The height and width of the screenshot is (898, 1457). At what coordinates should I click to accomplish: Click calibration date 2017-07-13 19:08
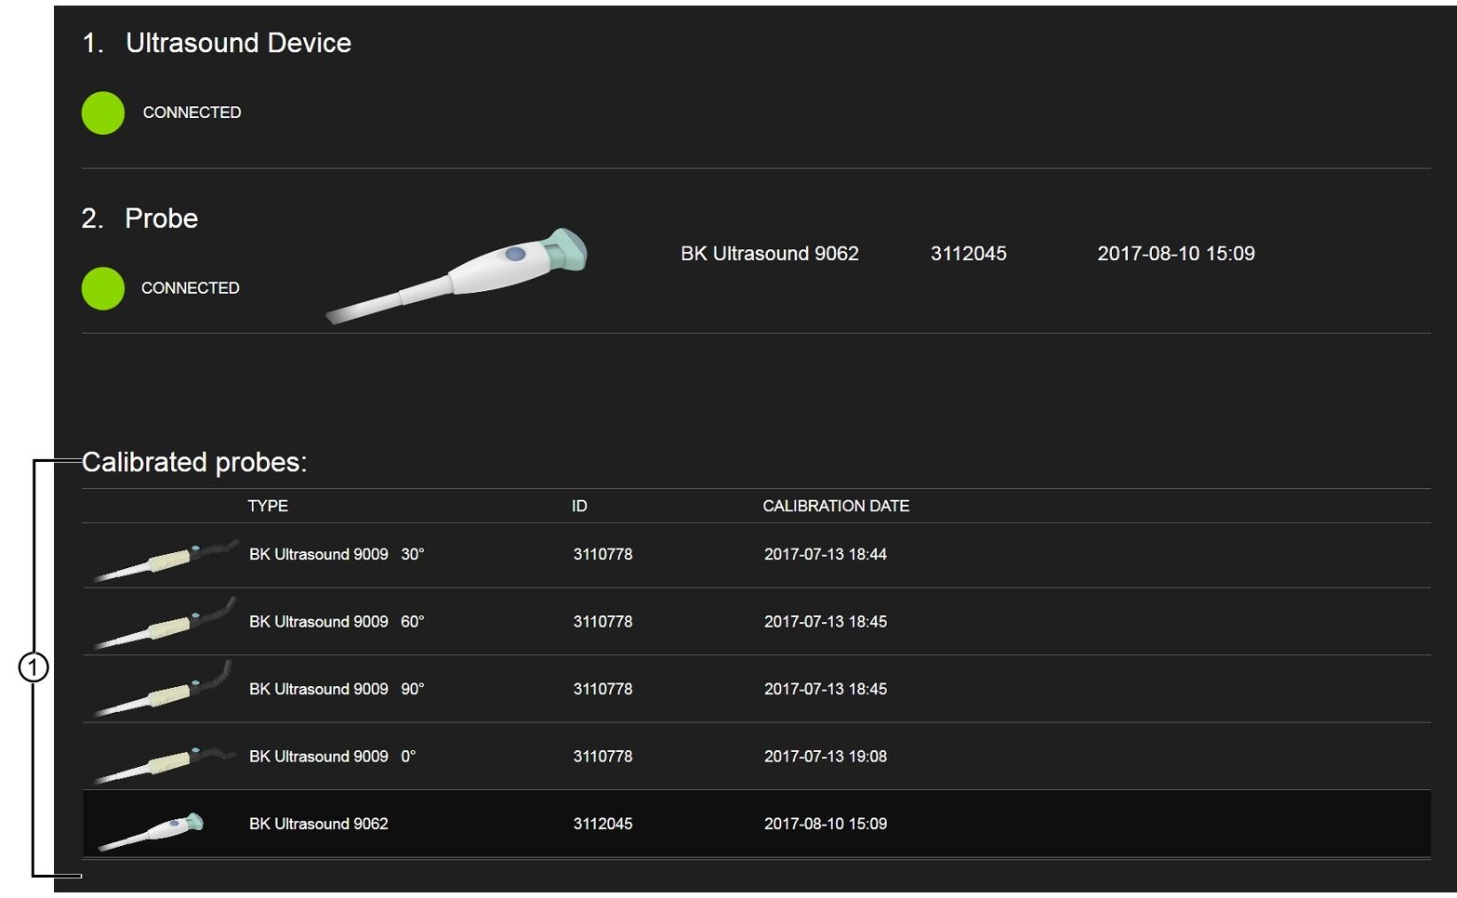(x=826, y=757)
